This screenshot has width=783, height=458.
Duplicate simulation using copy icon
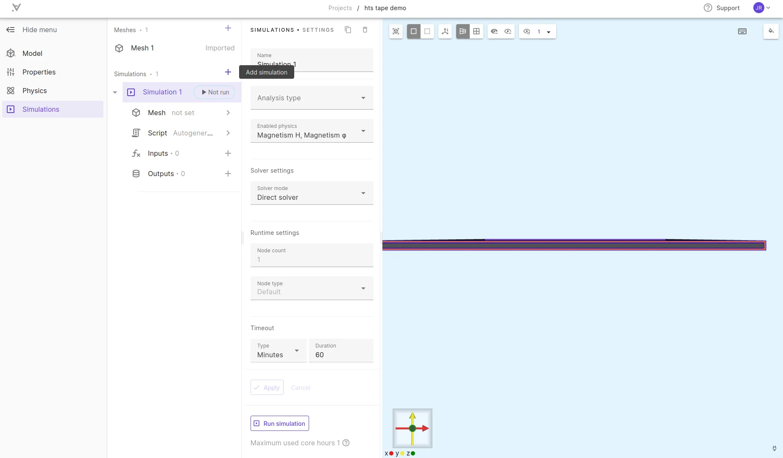[x=348, y=30]
